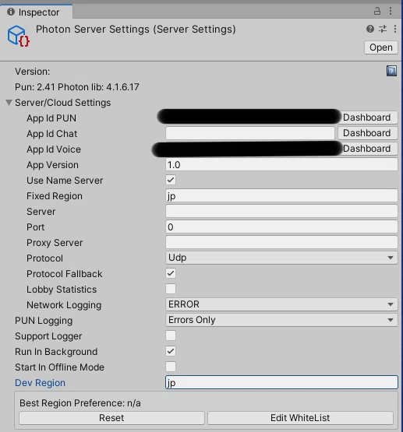The height and width of the screenshot is (432, 403).
Task: Lock the Inspector panel with the padlock icon
Action: coord(376,11)
